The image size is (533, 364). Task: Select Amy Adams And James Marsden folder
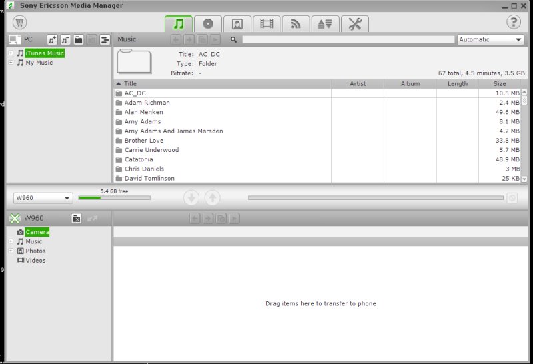coord(317,131)
